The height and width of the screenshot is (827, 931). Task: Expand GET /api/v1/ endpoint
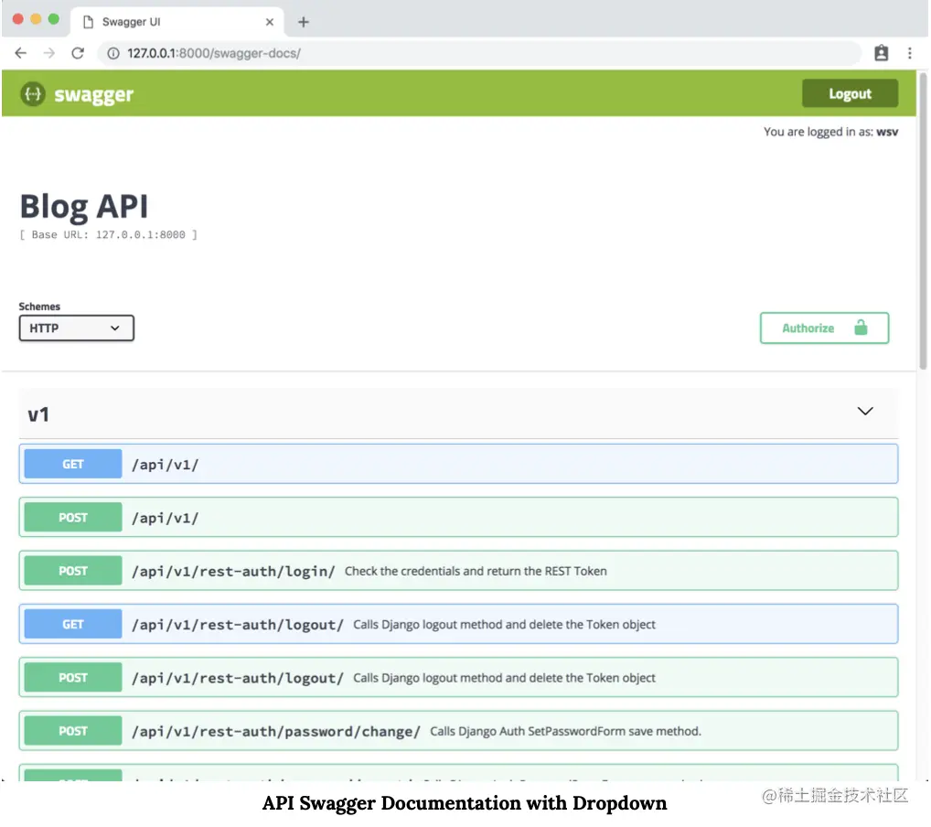click(x=458, y=464)
